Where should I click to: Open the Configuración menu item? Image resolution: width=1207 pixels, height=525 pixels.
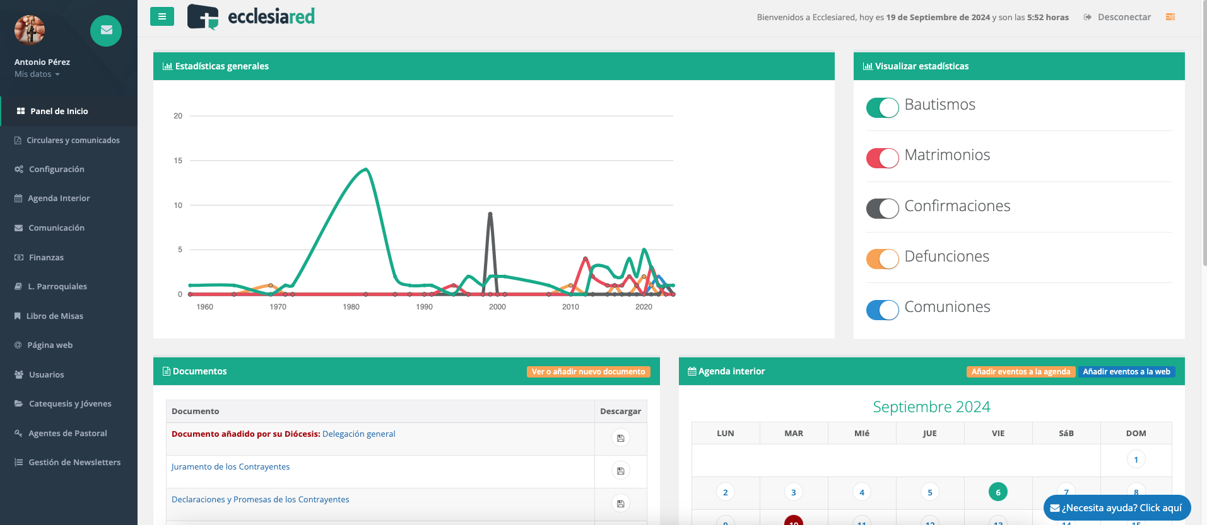click(x=69, y=169)
